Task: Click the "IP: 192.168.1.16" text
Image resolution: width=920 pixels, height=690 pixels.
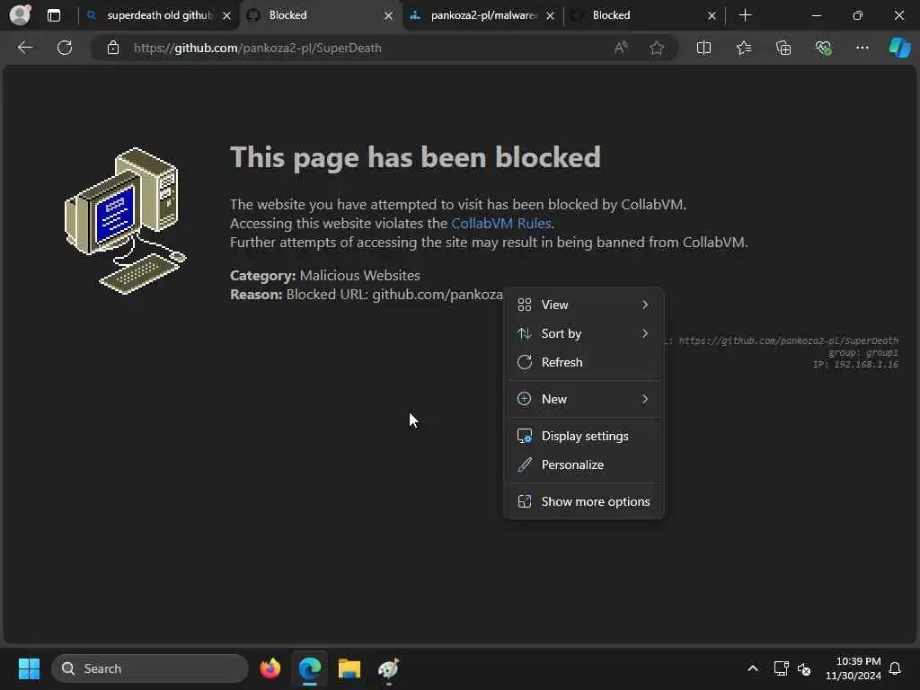Action: (x=855, y=365)
